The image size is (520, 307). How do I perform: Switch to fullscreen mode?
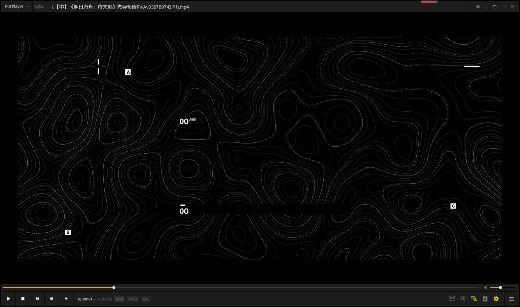tap(504, 7)
